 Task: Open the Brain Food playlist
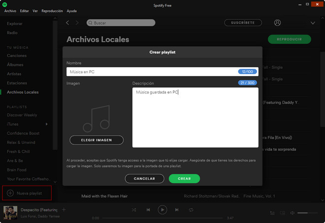pos(16,169)
